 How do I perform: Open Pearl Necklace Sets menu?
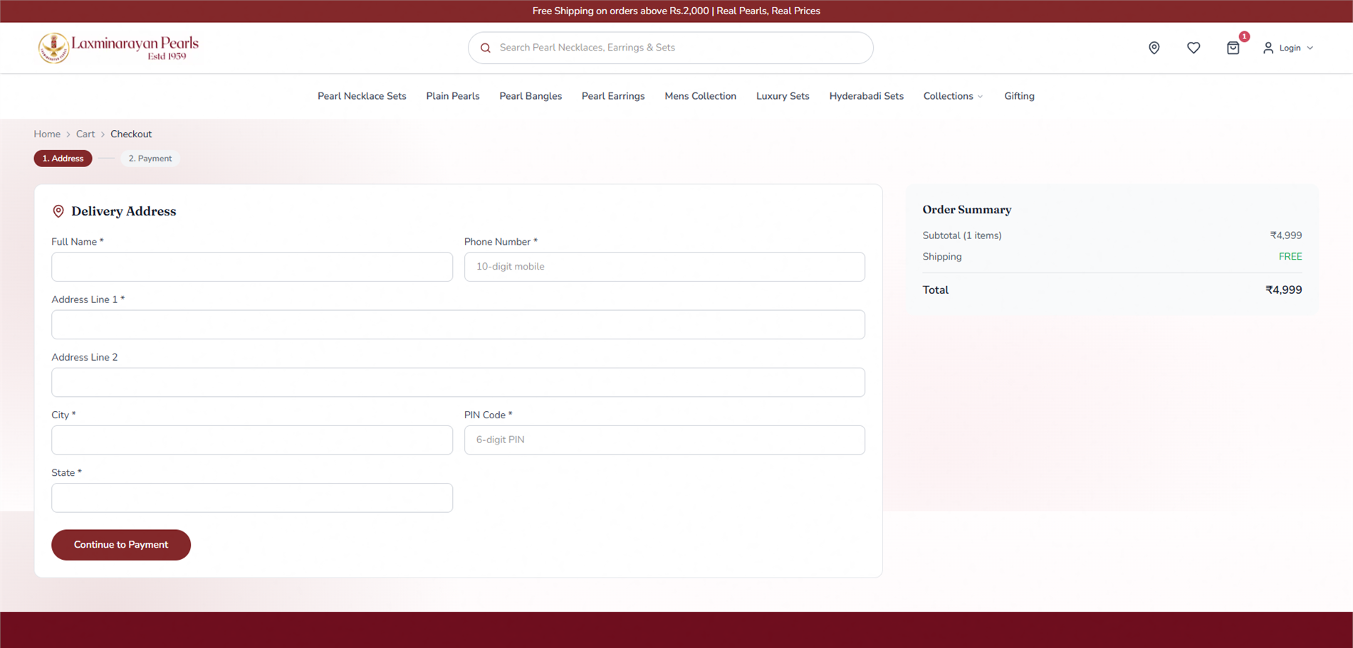(362, 96)
